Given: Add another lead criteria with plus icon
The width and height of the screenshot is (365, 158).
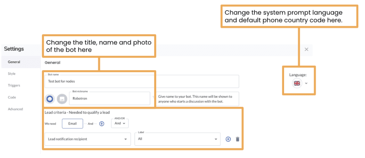Looking at the screenshot, I should tap(102, 123).
